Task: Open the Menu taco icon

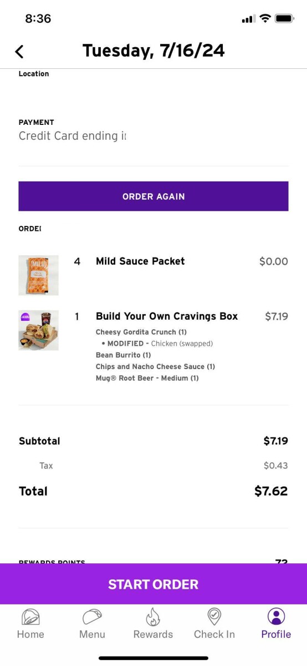Action: click(x=92, y=617)
